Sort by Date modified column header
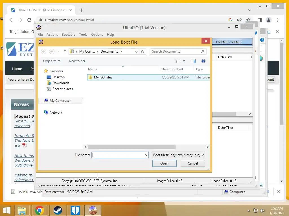289x216 pixels. [x=172, y=69]
